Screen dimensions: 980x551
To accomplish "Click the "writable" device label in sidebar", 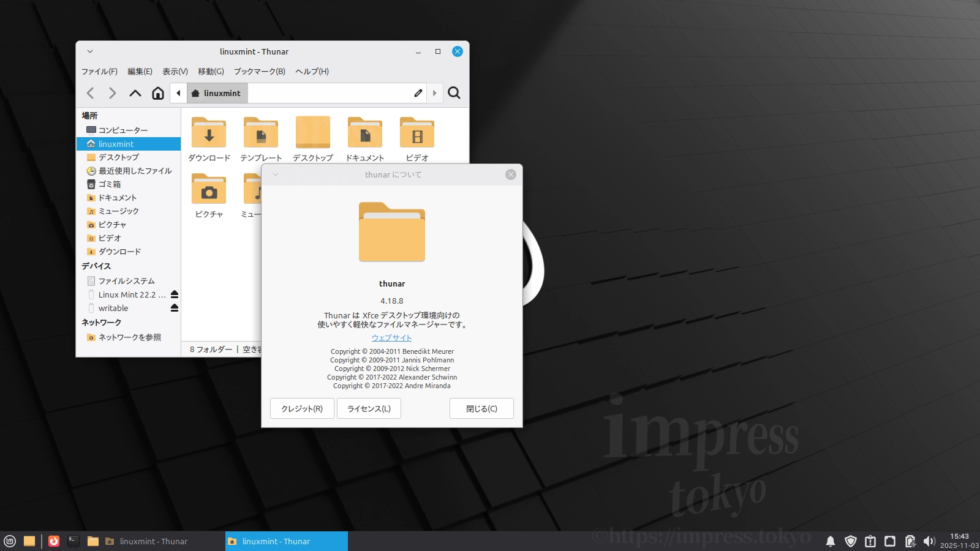I will tap(113, 308).
